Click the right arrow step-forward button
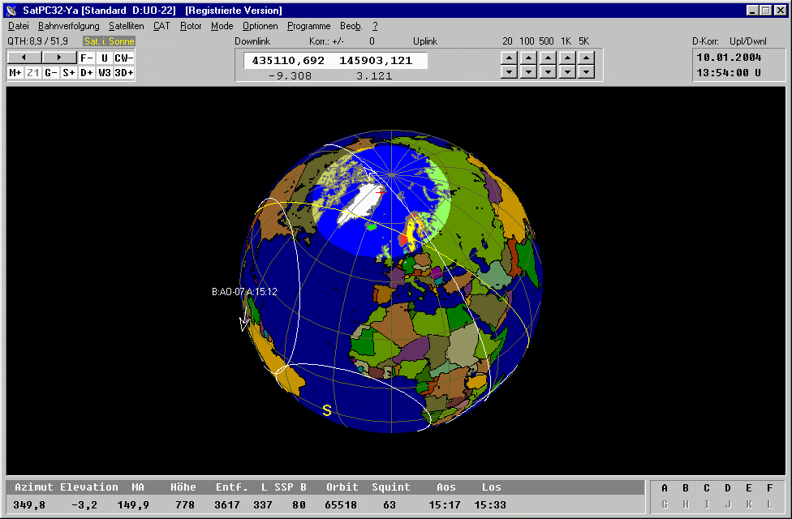Screen dimensions: 792x519 click(59, 58)
